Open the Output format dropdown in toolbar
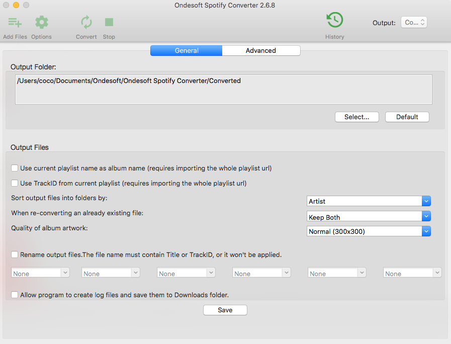 pyautogui.click(x=414, y=22)
